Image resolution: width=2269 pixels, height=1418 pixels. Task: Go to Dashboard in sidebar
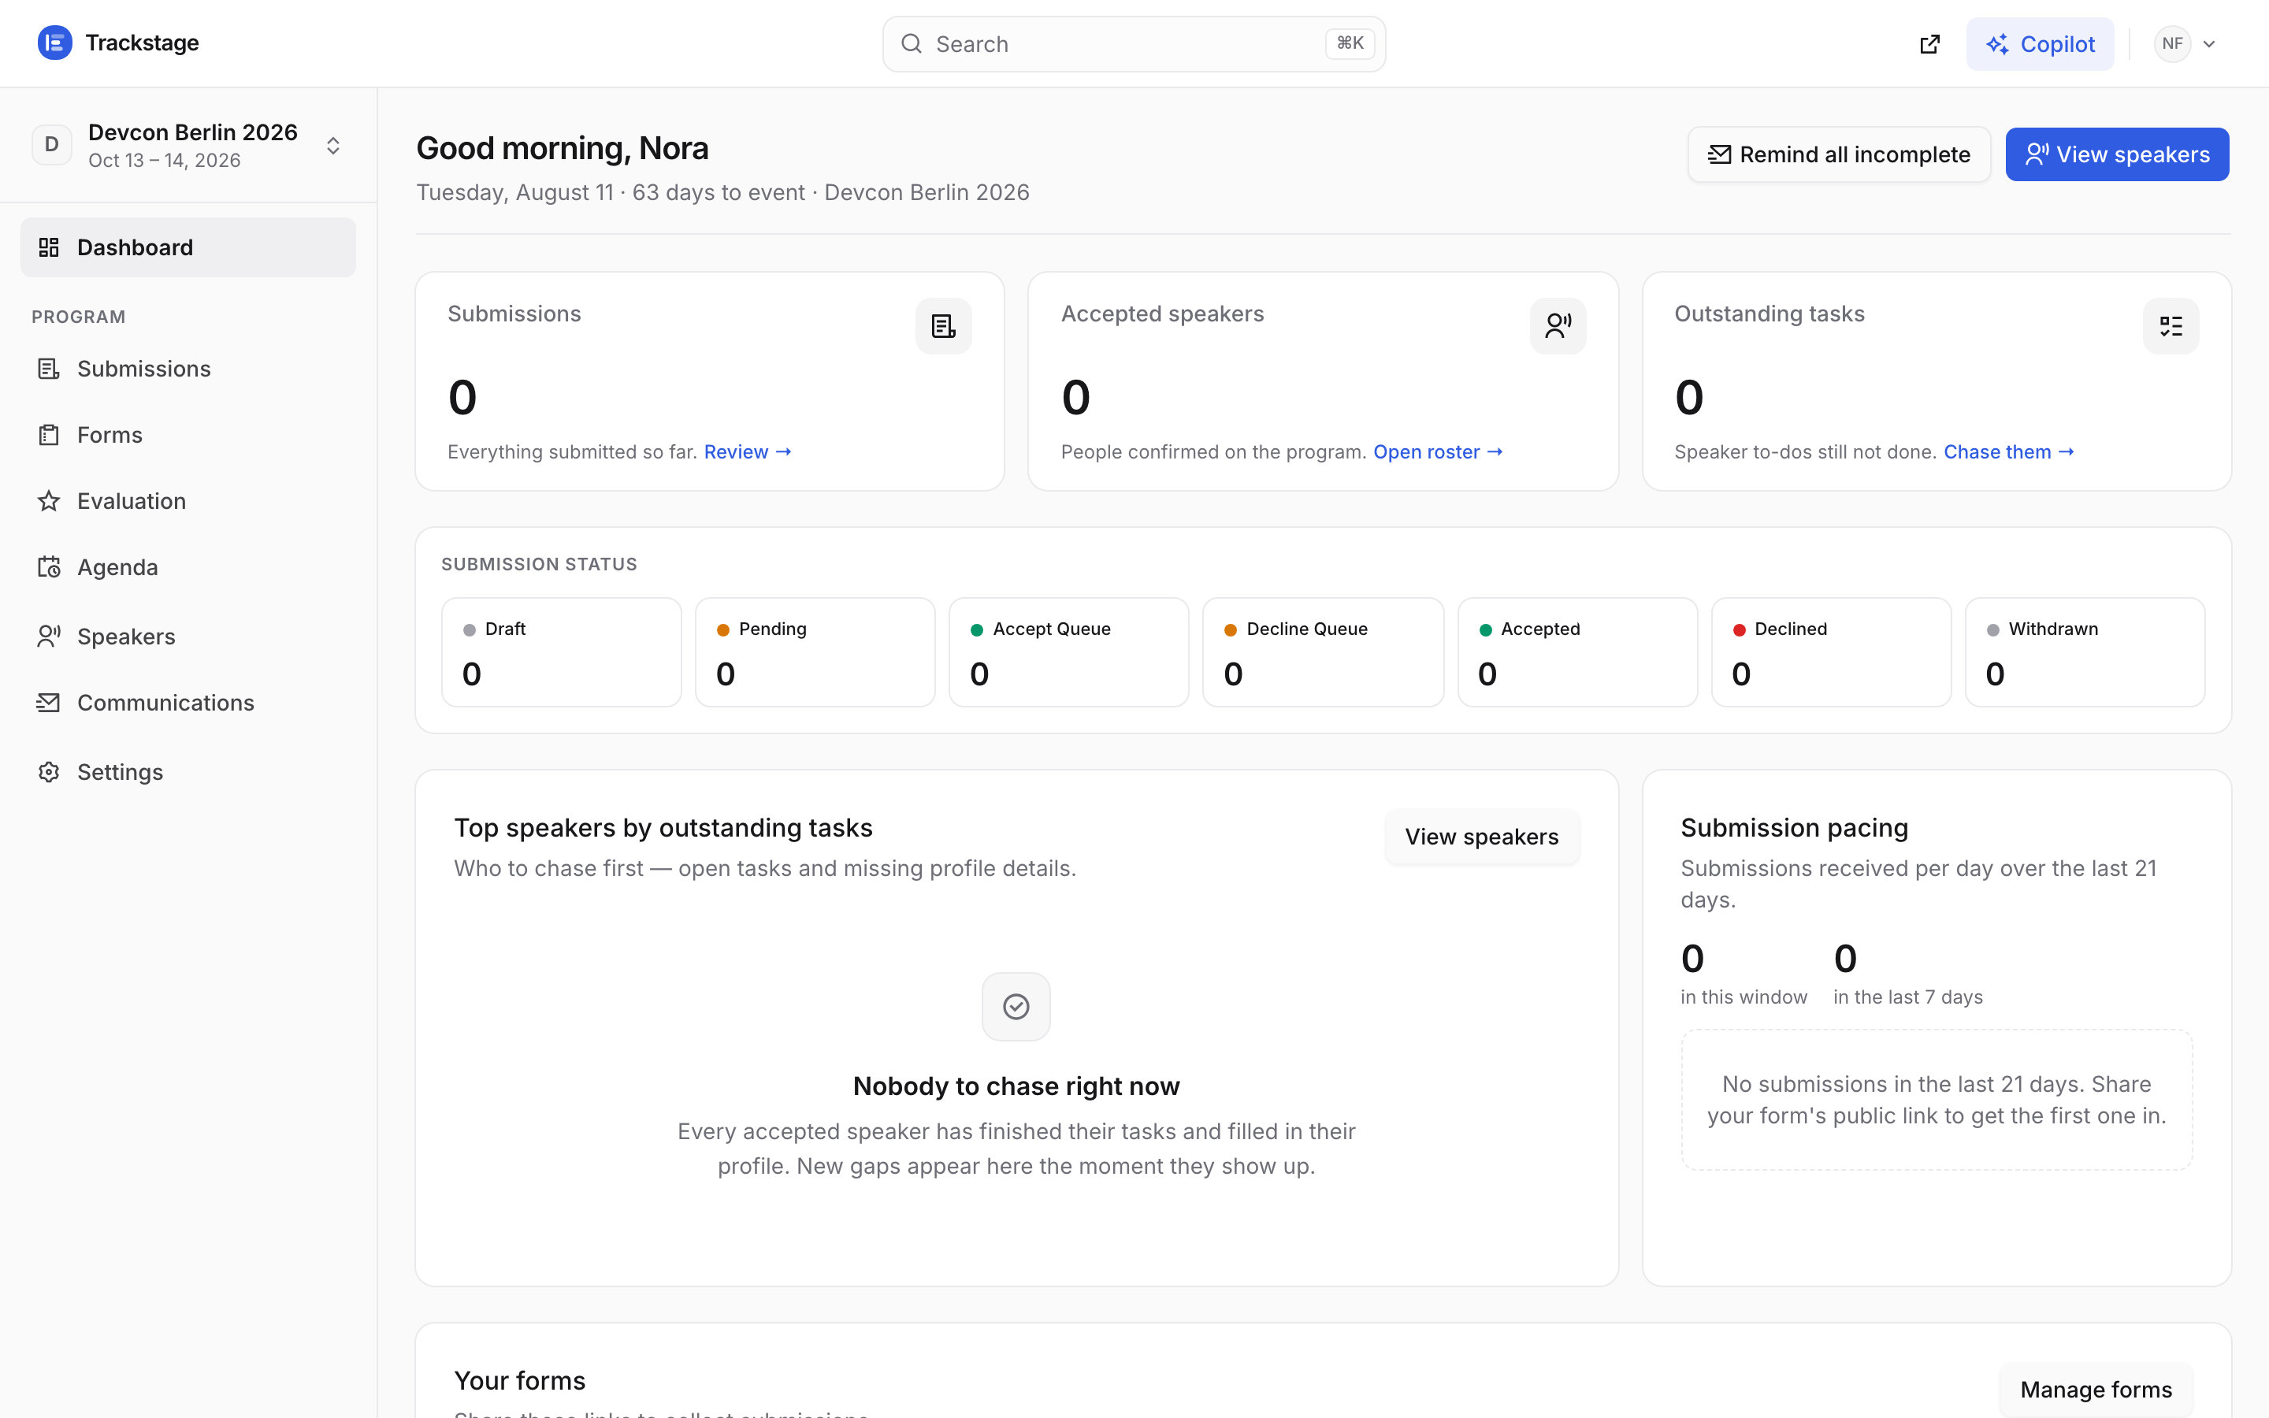tap(188, 247)
